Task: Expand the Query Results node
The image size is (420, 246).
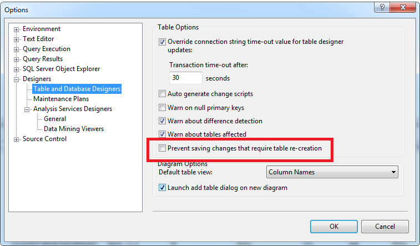Action: pos(17,59)
